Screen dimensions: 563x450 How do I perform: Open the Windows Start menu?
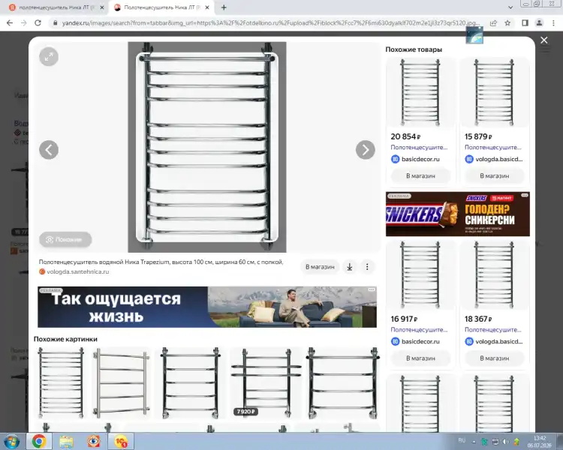coord(12,442)
